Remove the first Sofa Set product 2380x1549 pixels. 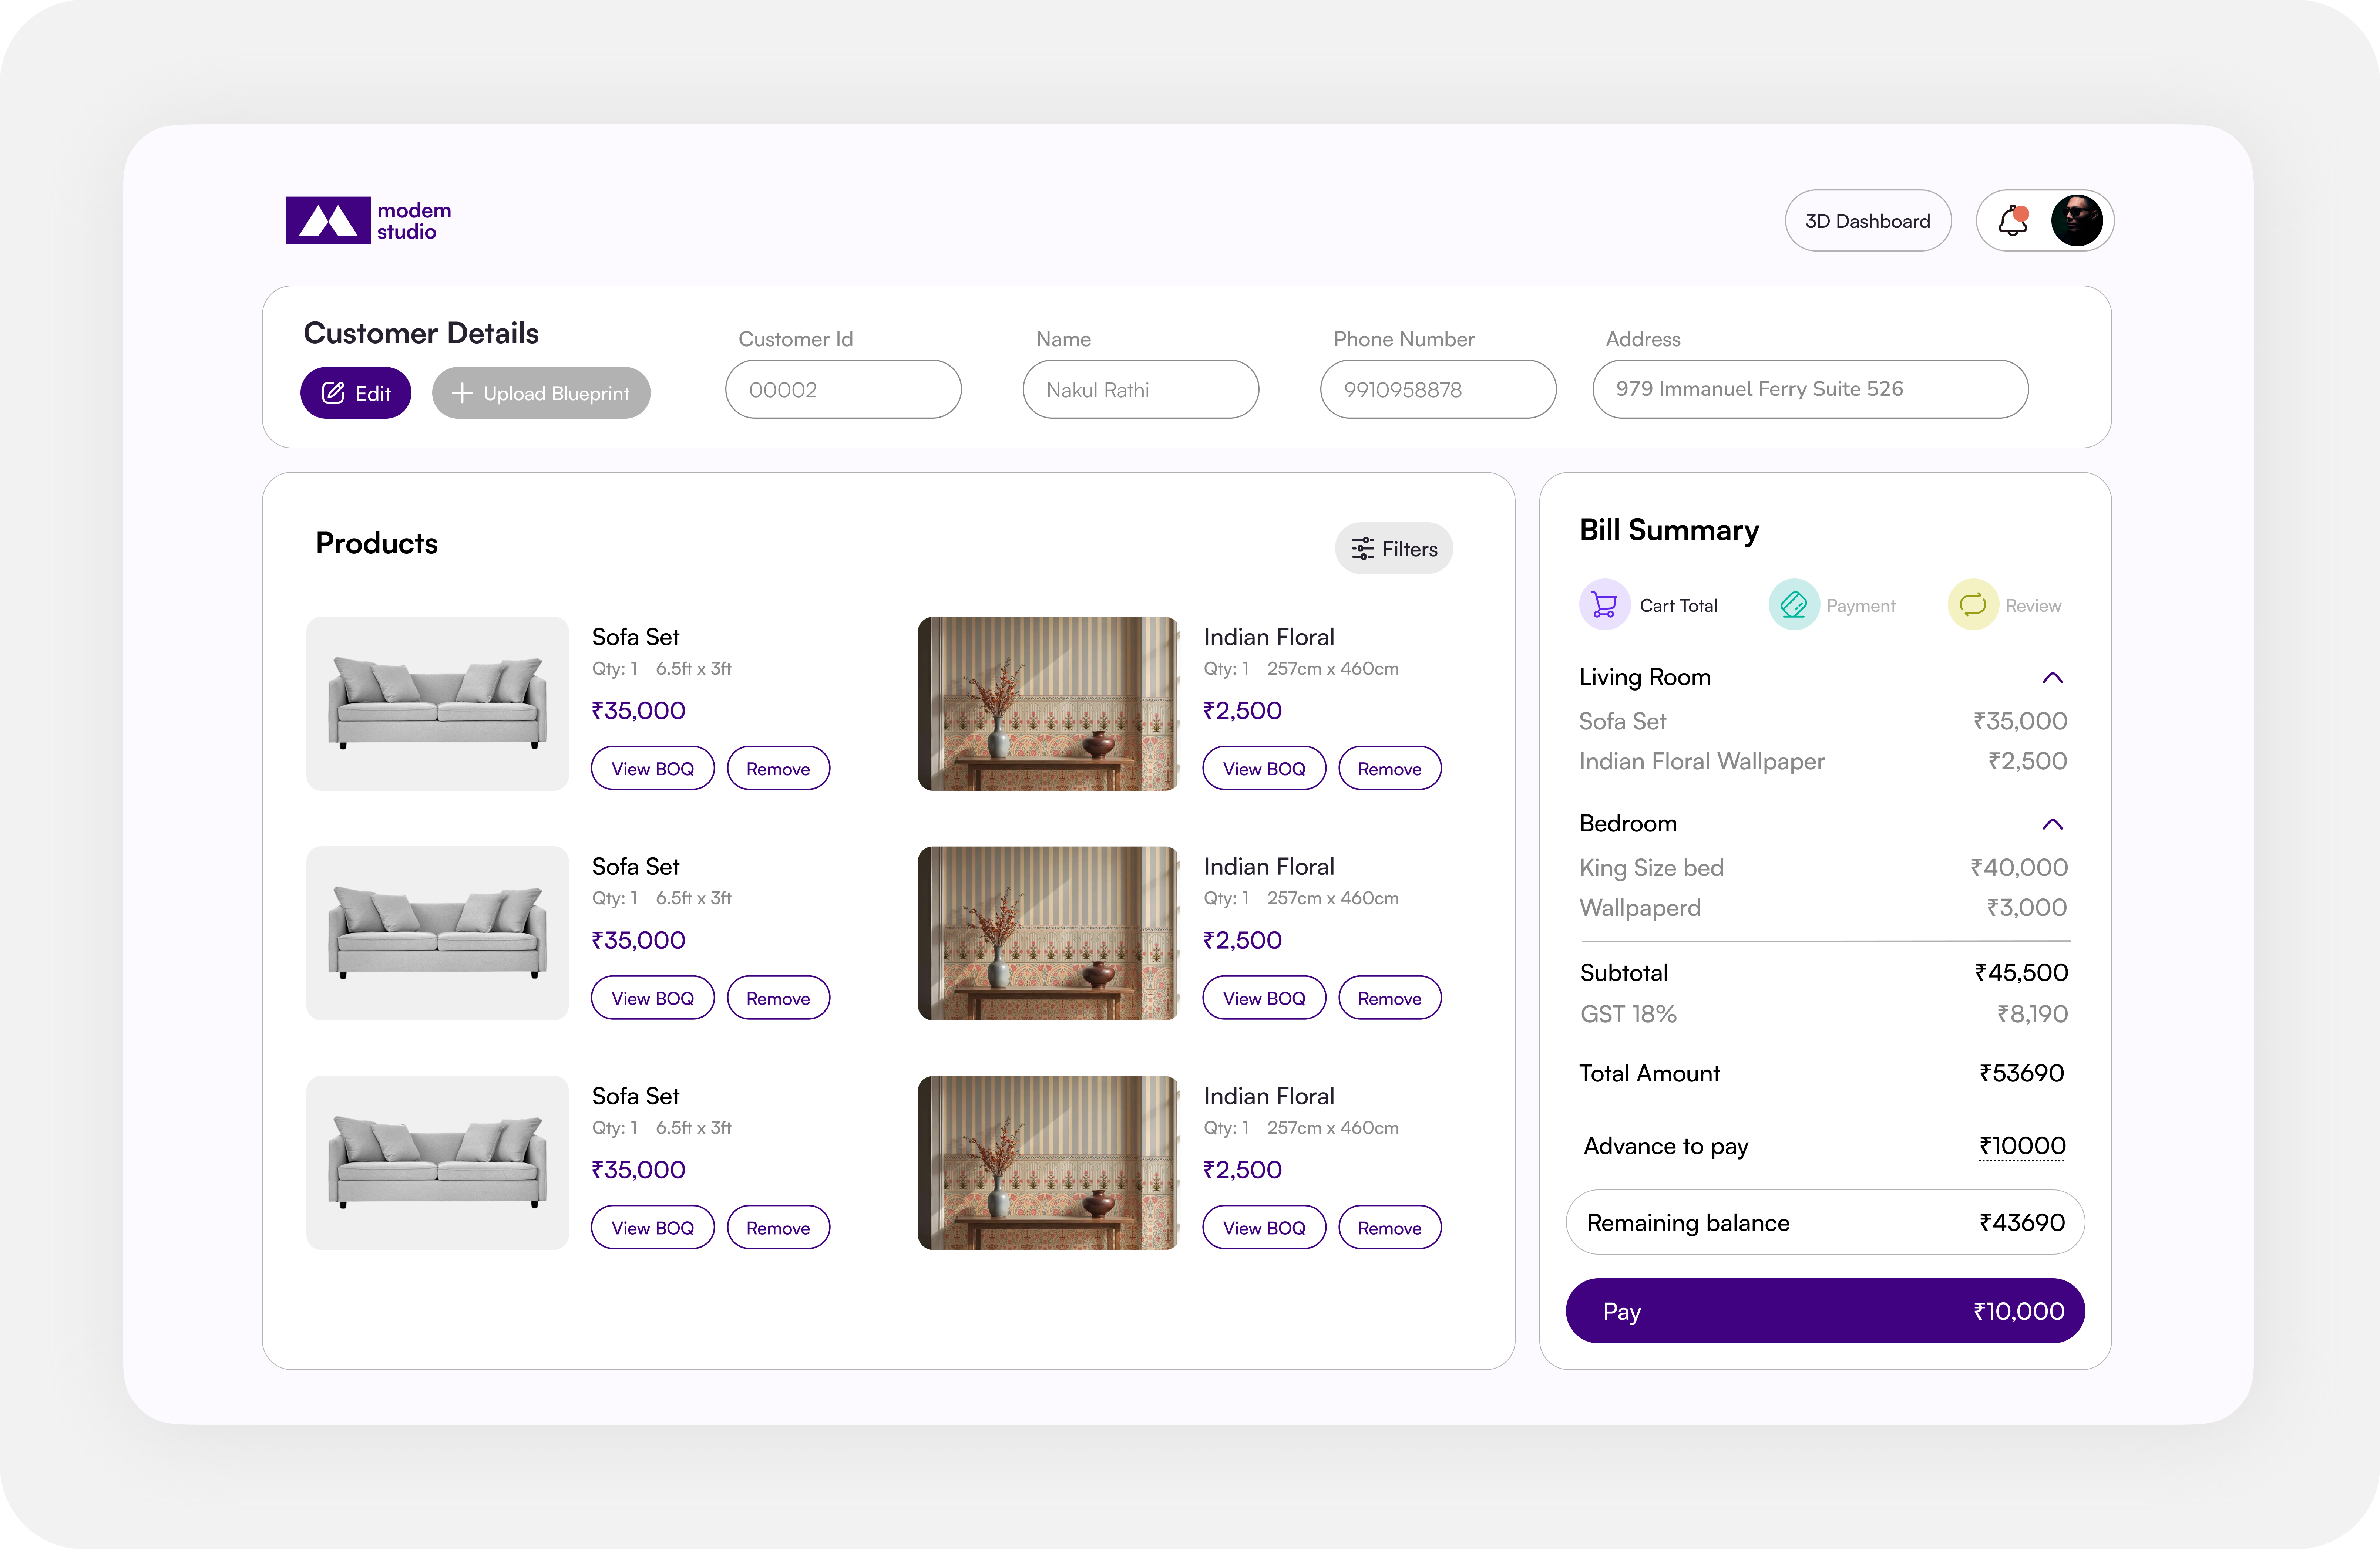coord(778,769)
